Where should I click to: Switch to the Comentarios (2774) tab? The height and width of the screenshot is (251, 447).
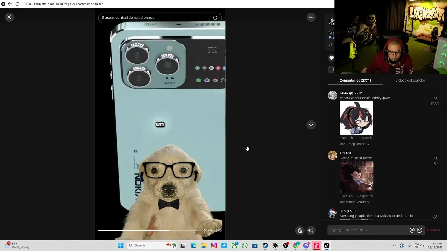(x=355, y=81)
